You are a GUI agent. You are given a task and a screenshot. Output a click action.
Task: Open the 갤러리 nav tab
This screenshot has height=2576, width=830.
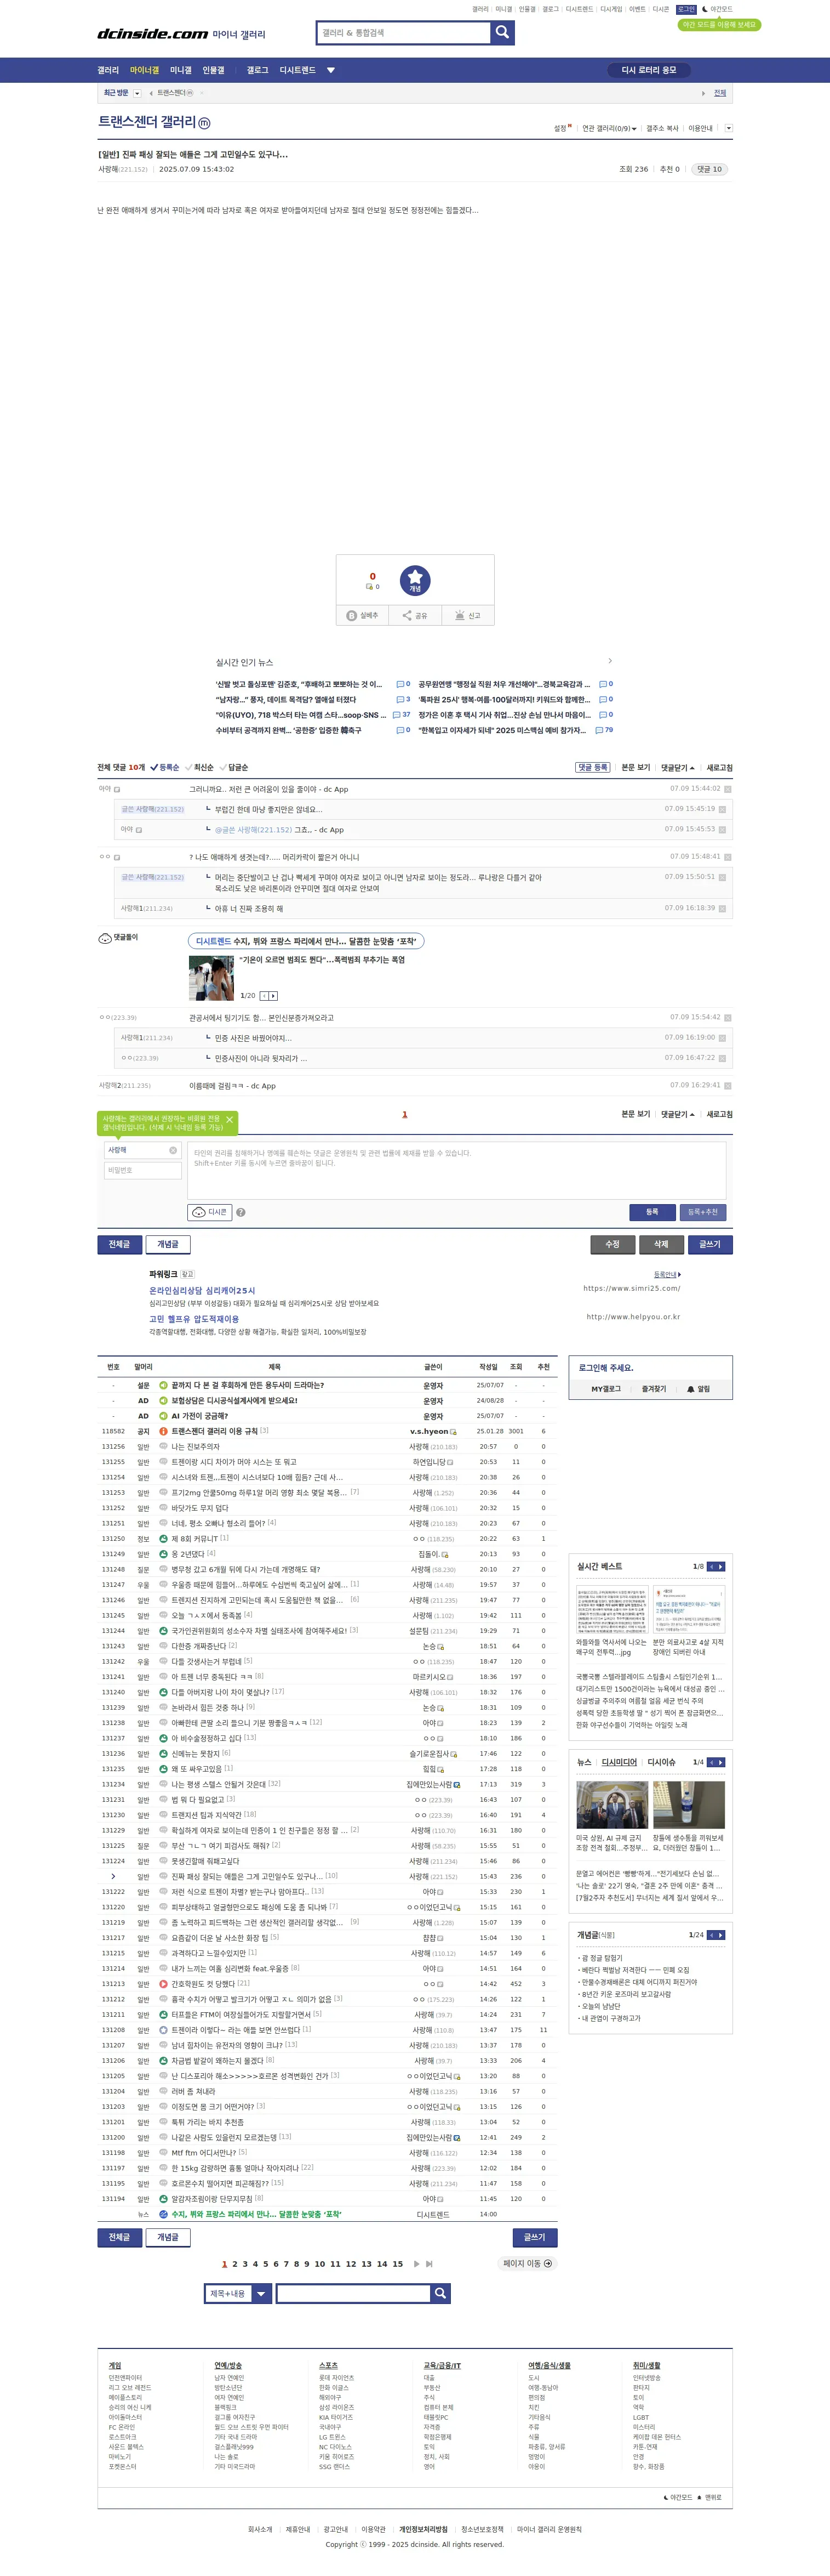click(108, 70)
